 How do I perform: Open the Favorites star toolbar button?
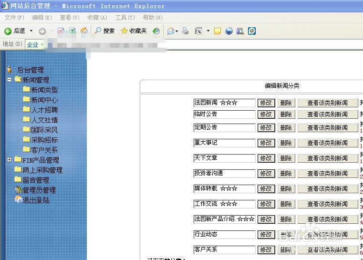coord(134,31)
